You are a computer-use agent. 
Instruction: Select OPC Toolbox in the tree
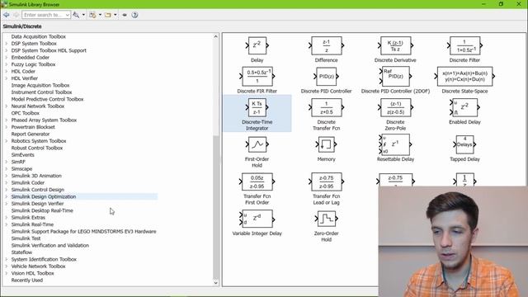(26, 113)
